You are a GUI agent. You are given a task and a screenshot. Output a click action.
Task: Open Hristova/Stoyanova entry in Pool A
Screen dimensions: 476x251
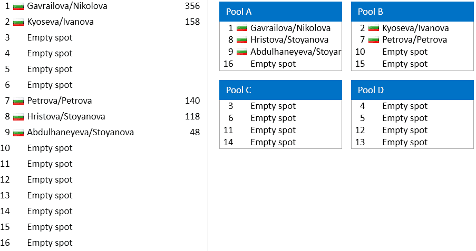pyautogui.click(x=289, y=39)
